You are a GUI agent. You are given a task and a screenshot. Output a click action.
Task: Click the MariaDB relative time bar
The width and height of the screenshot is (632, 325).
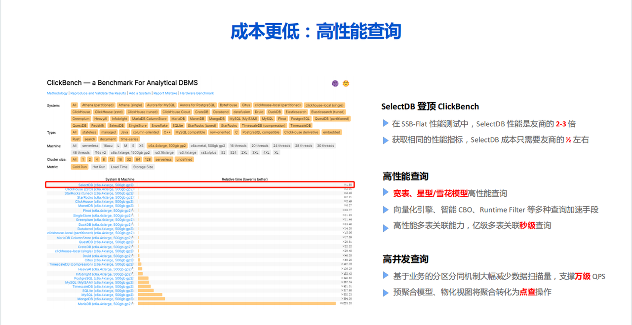(237, 304)
